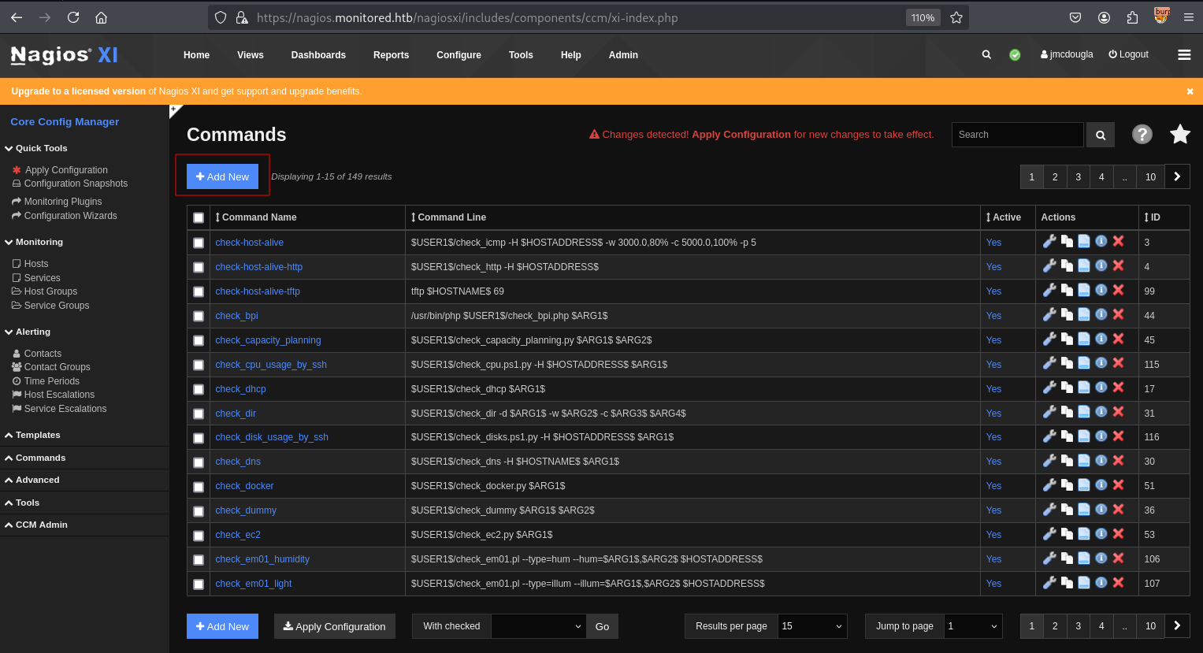The image size is (1203, 653).
Task: Copy the check_dummy command
Action: pyautogui.click(x=1067, y=509)
